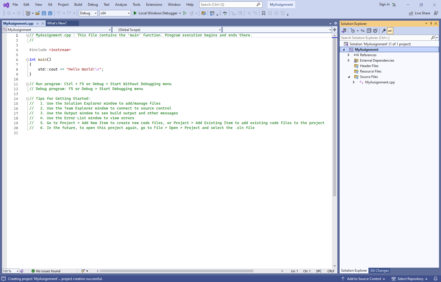Viewport: 441px width, 282px height.
Task: Click Sync with Active Document icon
Action: tap(362, 30)
